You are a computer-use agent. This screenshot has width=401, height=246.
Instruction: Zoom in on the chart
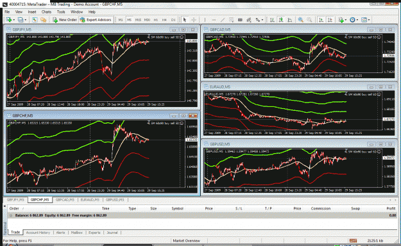coord(301,20)
